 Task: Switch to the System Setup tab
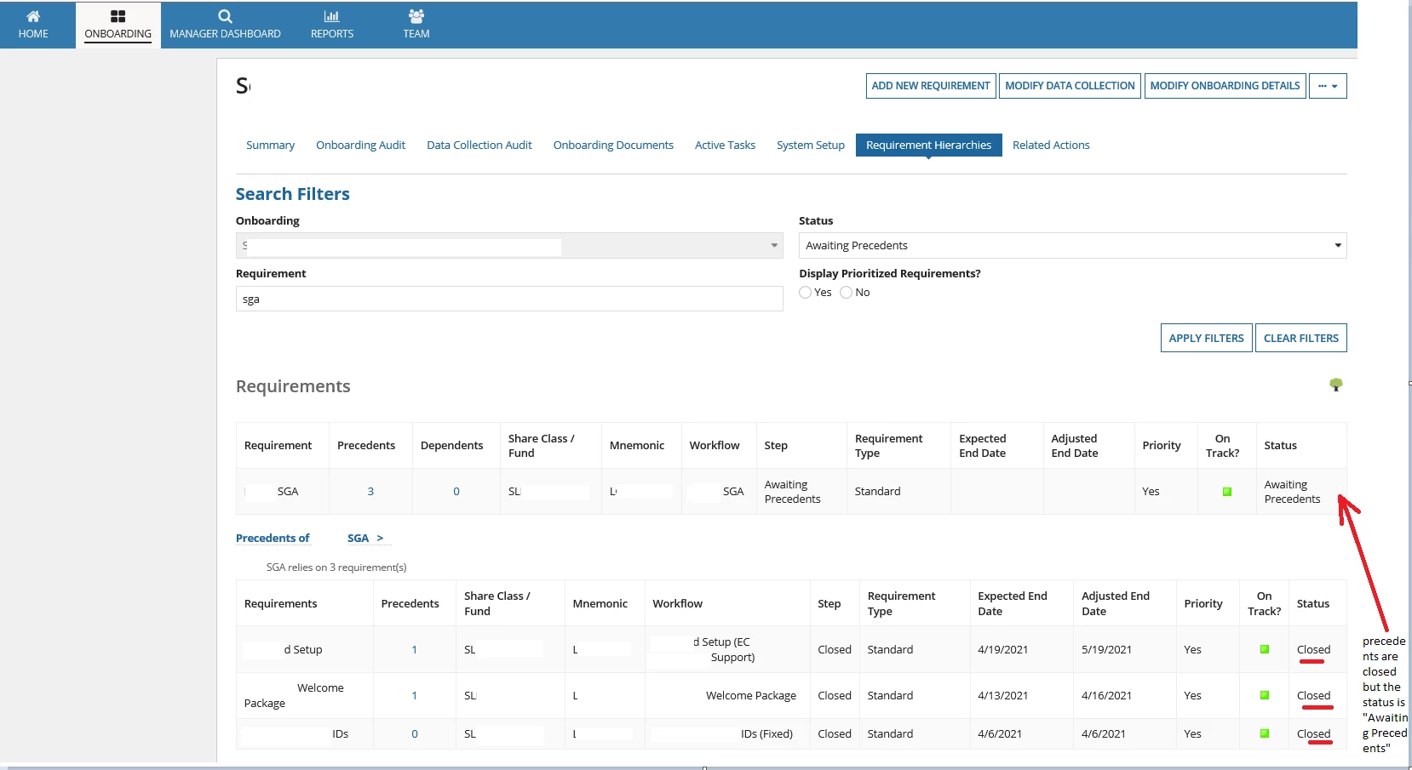pyautogui.click(x=811, y=145)
